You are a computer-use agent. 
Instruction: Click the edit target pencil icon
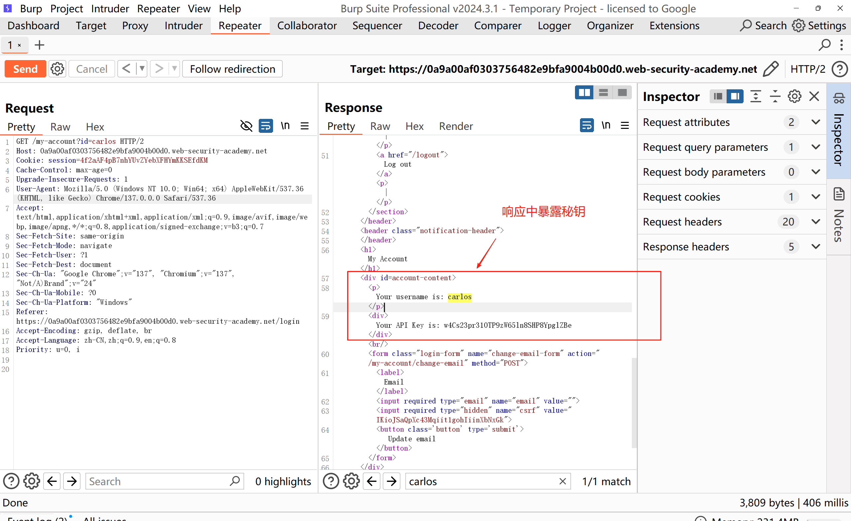(x=770, y=69)
